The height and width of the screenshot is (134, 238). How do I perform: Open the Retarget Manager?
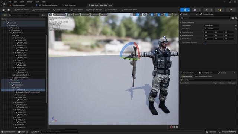(x=94, y=10)
